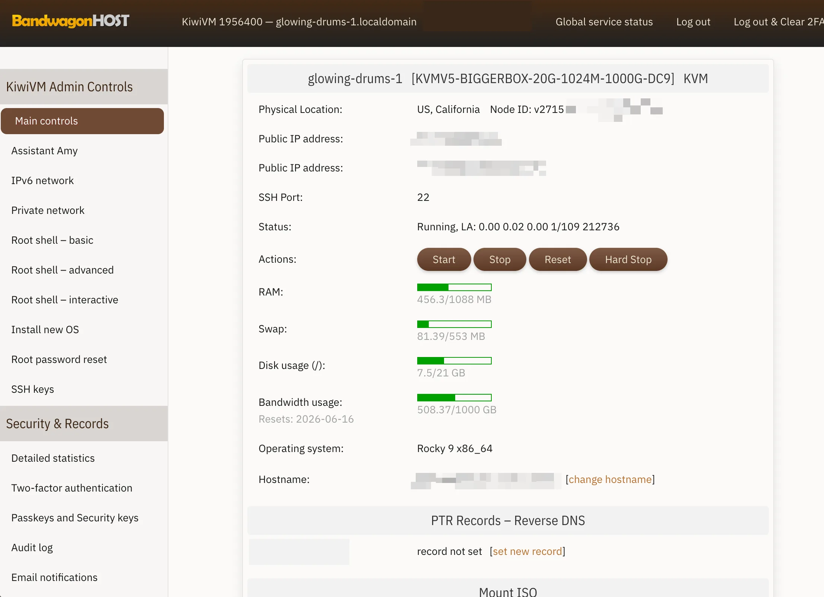Open Root shell – interactive
The image size is (824, 597).
point(64,300)
